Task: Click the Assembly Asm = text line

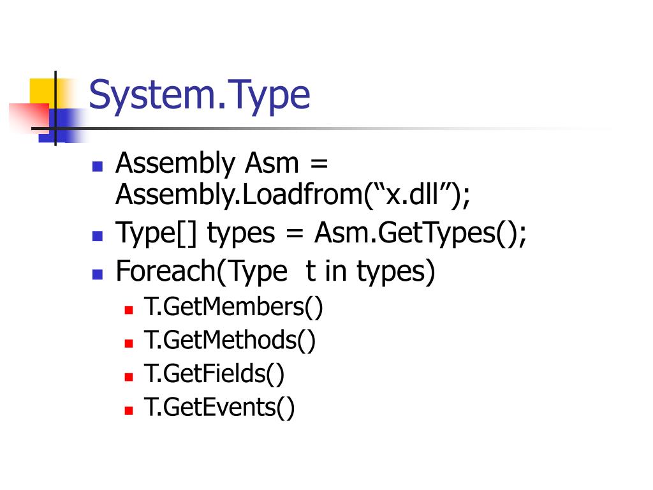Action: (x=222, y=163)
